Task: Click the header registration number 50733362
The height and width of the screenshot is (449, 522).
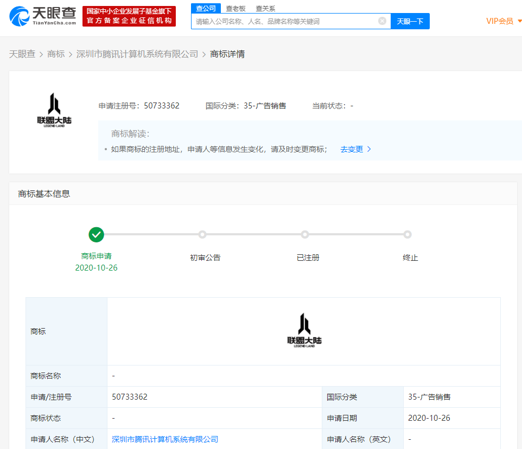Action: coord(162,106)
